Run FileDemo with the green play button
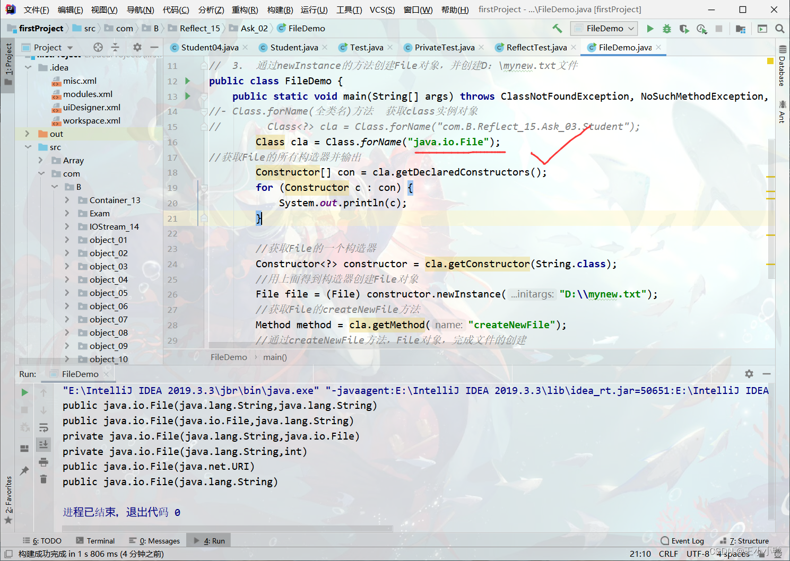 pyautogui.click(x=650, y=29)
